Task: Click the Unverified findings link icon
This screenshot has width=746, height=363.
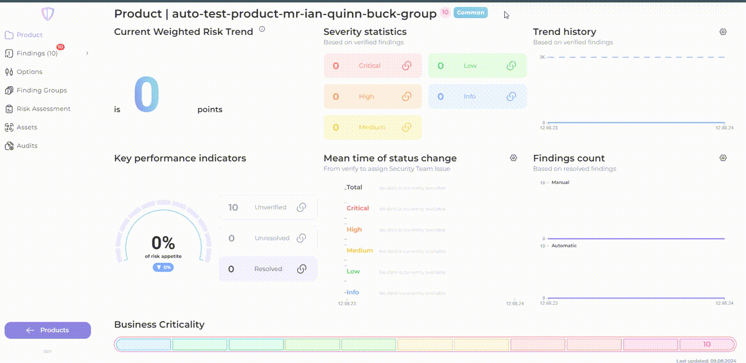Action: point(301,208)
